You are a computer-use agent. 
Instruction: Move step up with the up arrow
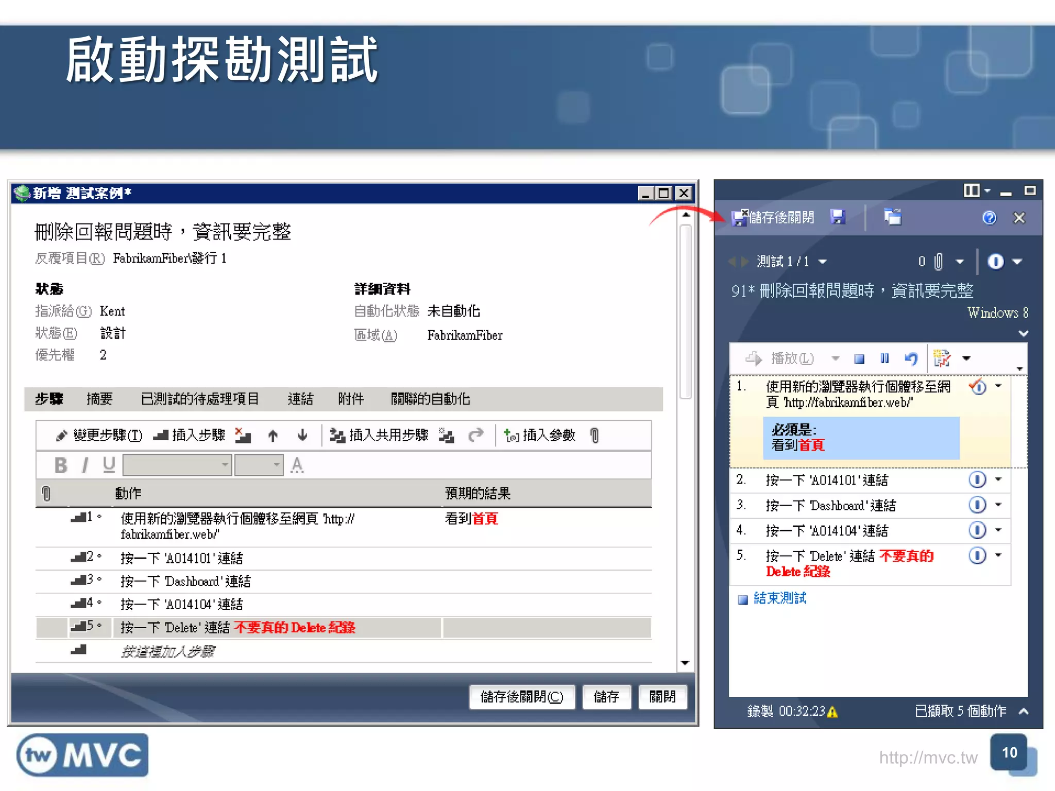(273, 436)
